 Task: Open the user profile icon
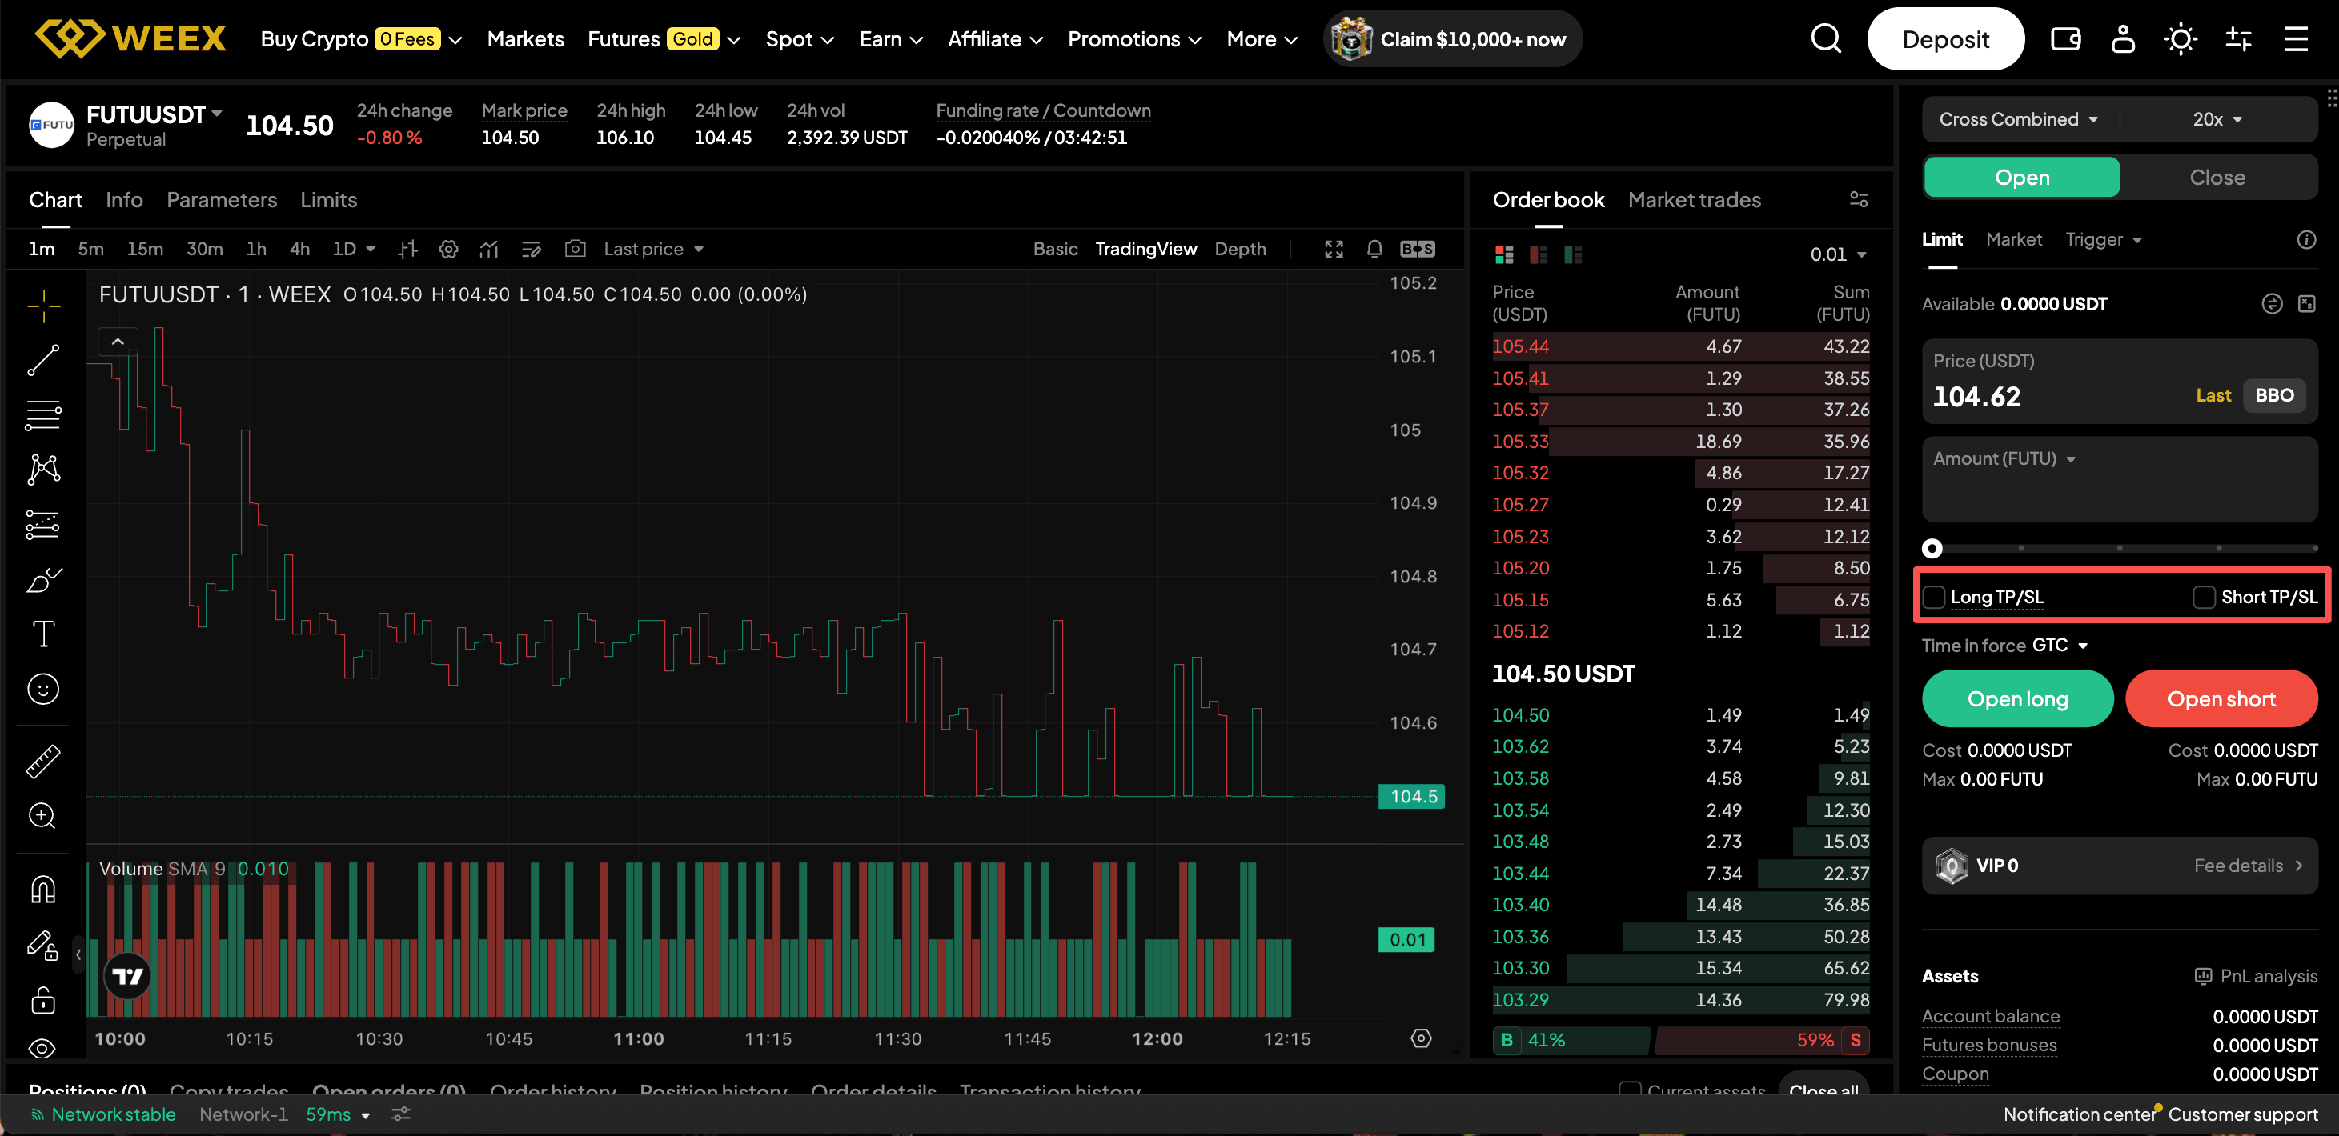2122,39
